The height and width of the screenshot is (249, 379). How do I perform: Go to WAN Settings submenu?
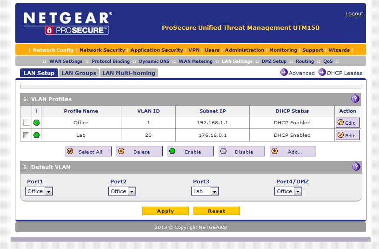click(66, 61)
